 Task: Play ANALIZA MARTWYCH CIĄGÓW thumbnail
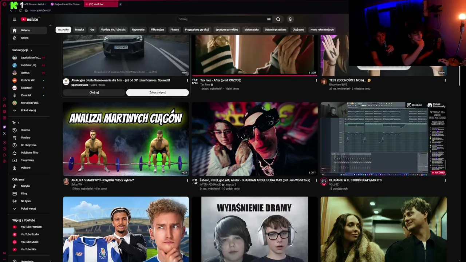[x=126, y=139]
